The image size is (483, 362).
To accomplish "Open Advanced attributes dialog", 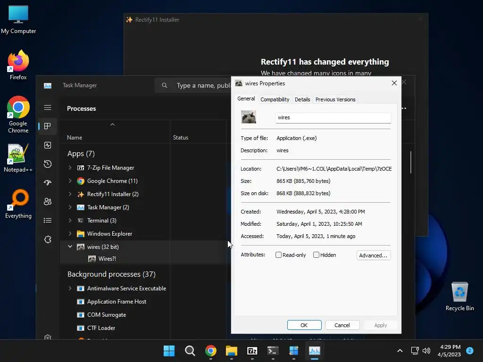I will [x=374, y=255].
